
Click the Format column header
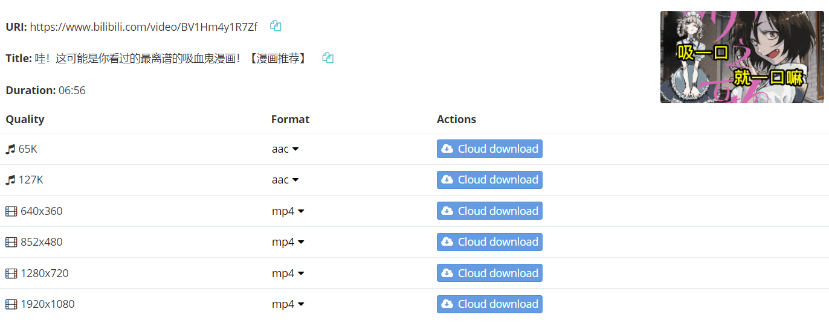tap(291, 120)
